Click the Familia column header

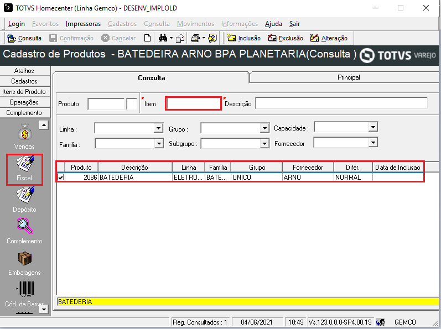[218, 168]
